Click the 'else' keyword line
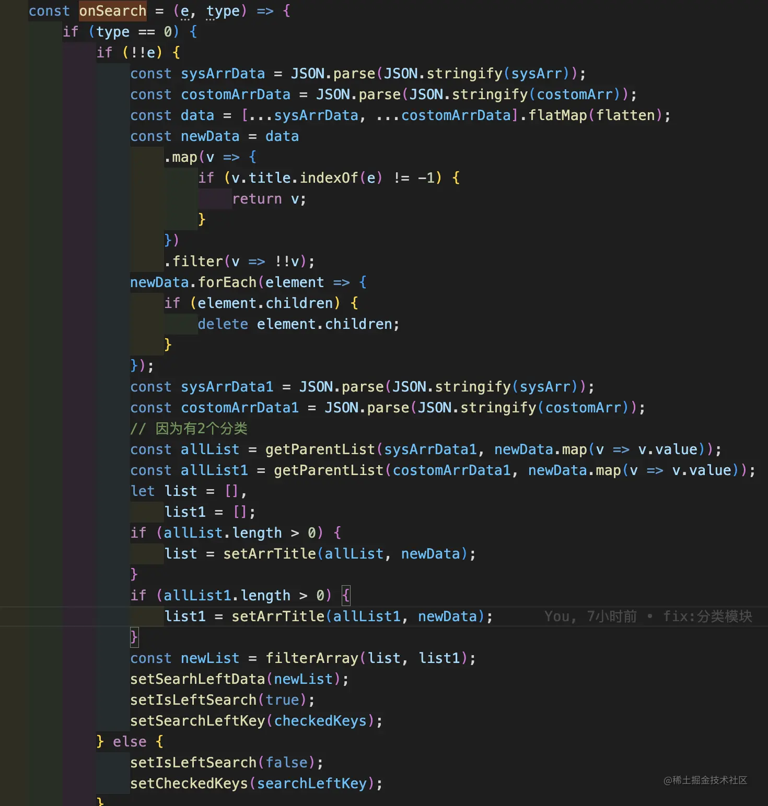768x806 pixels. pyautogui.click(x=130, y=742)
